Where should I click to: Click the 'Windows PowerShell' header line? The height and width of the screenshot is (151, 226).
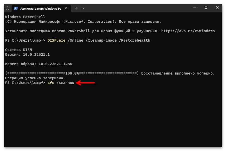pos(25,17)
